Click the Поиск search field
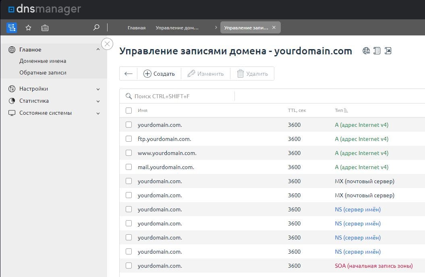Viewport: 425px width, 277px height. [x=177, y=96]
